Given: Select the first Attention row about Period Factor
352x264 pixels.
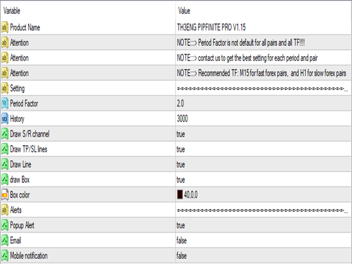Looking at the screenshot, I should click(176, 43).
